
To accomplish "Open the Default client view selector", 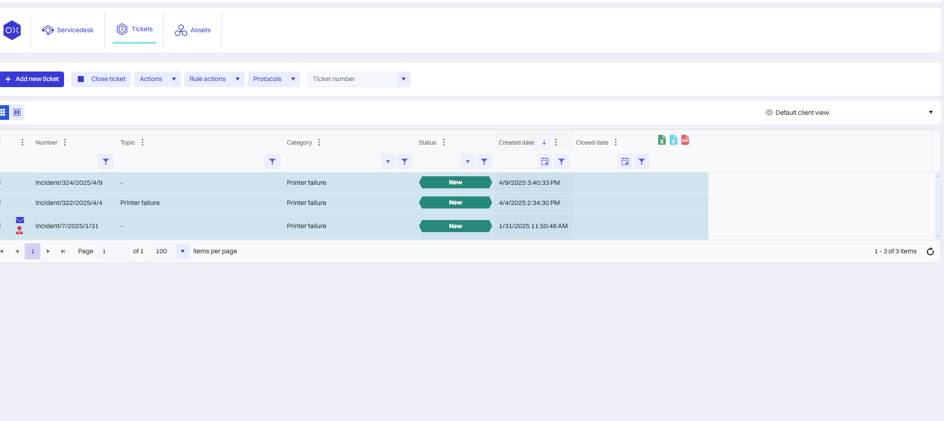I will point(849,112).
